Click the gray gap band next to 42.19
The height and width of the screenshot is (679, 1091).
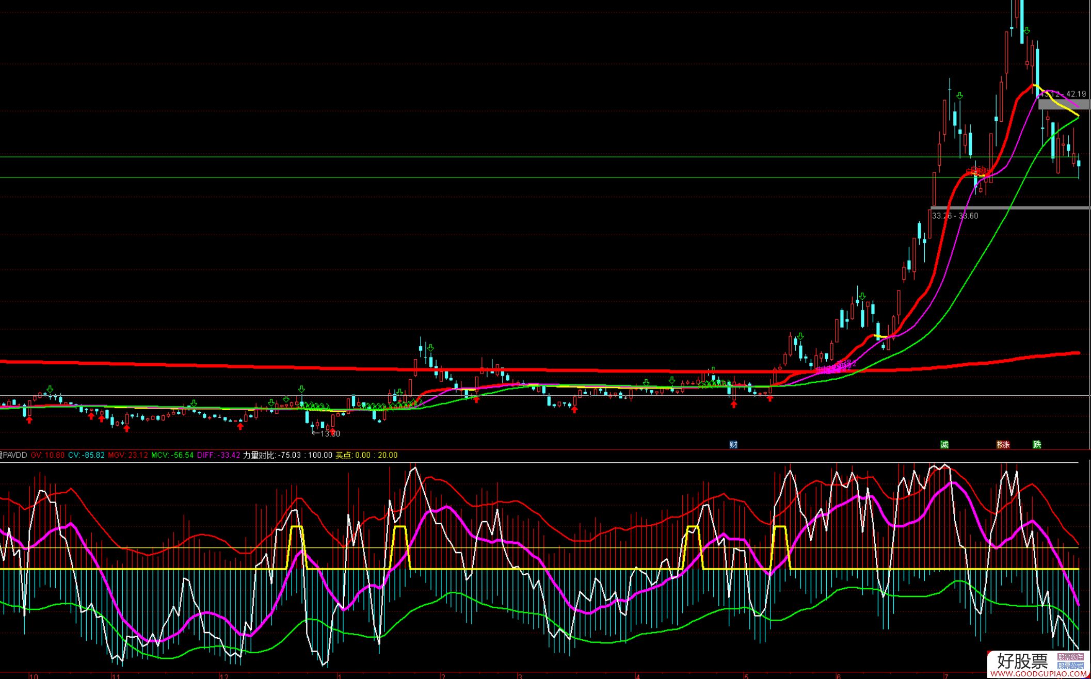pos(1064,104)
